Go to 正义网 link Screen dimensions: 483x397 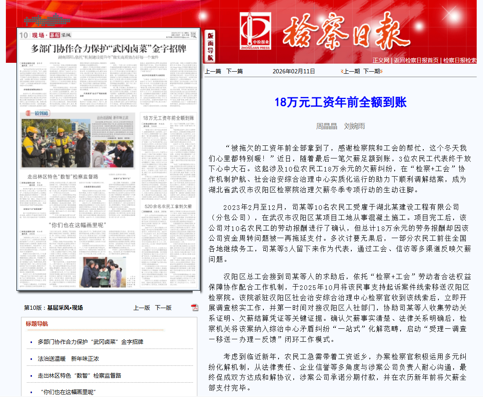[381, 60]
